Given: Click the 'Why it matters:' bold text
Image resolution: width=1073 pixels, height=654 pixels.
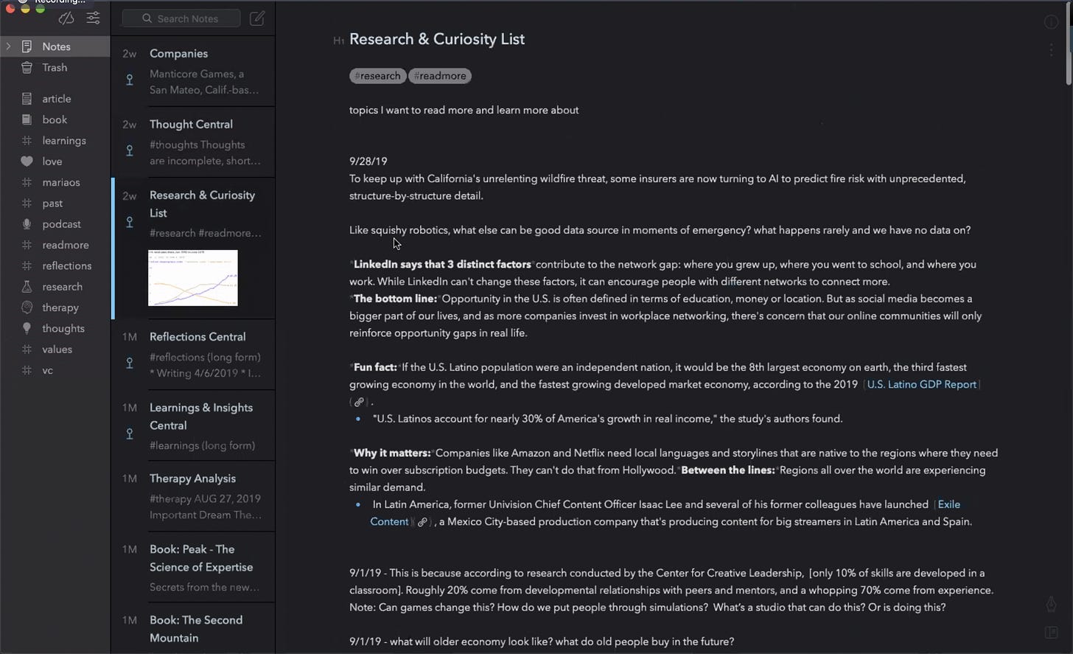Looking at the screenshot, I should [x=392, y=453].
